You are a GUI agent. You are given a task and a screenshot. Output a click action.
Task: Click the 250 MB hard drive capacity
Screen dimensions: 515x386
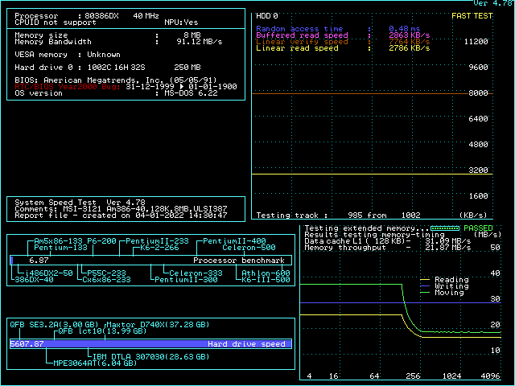(x=187, y=68)
